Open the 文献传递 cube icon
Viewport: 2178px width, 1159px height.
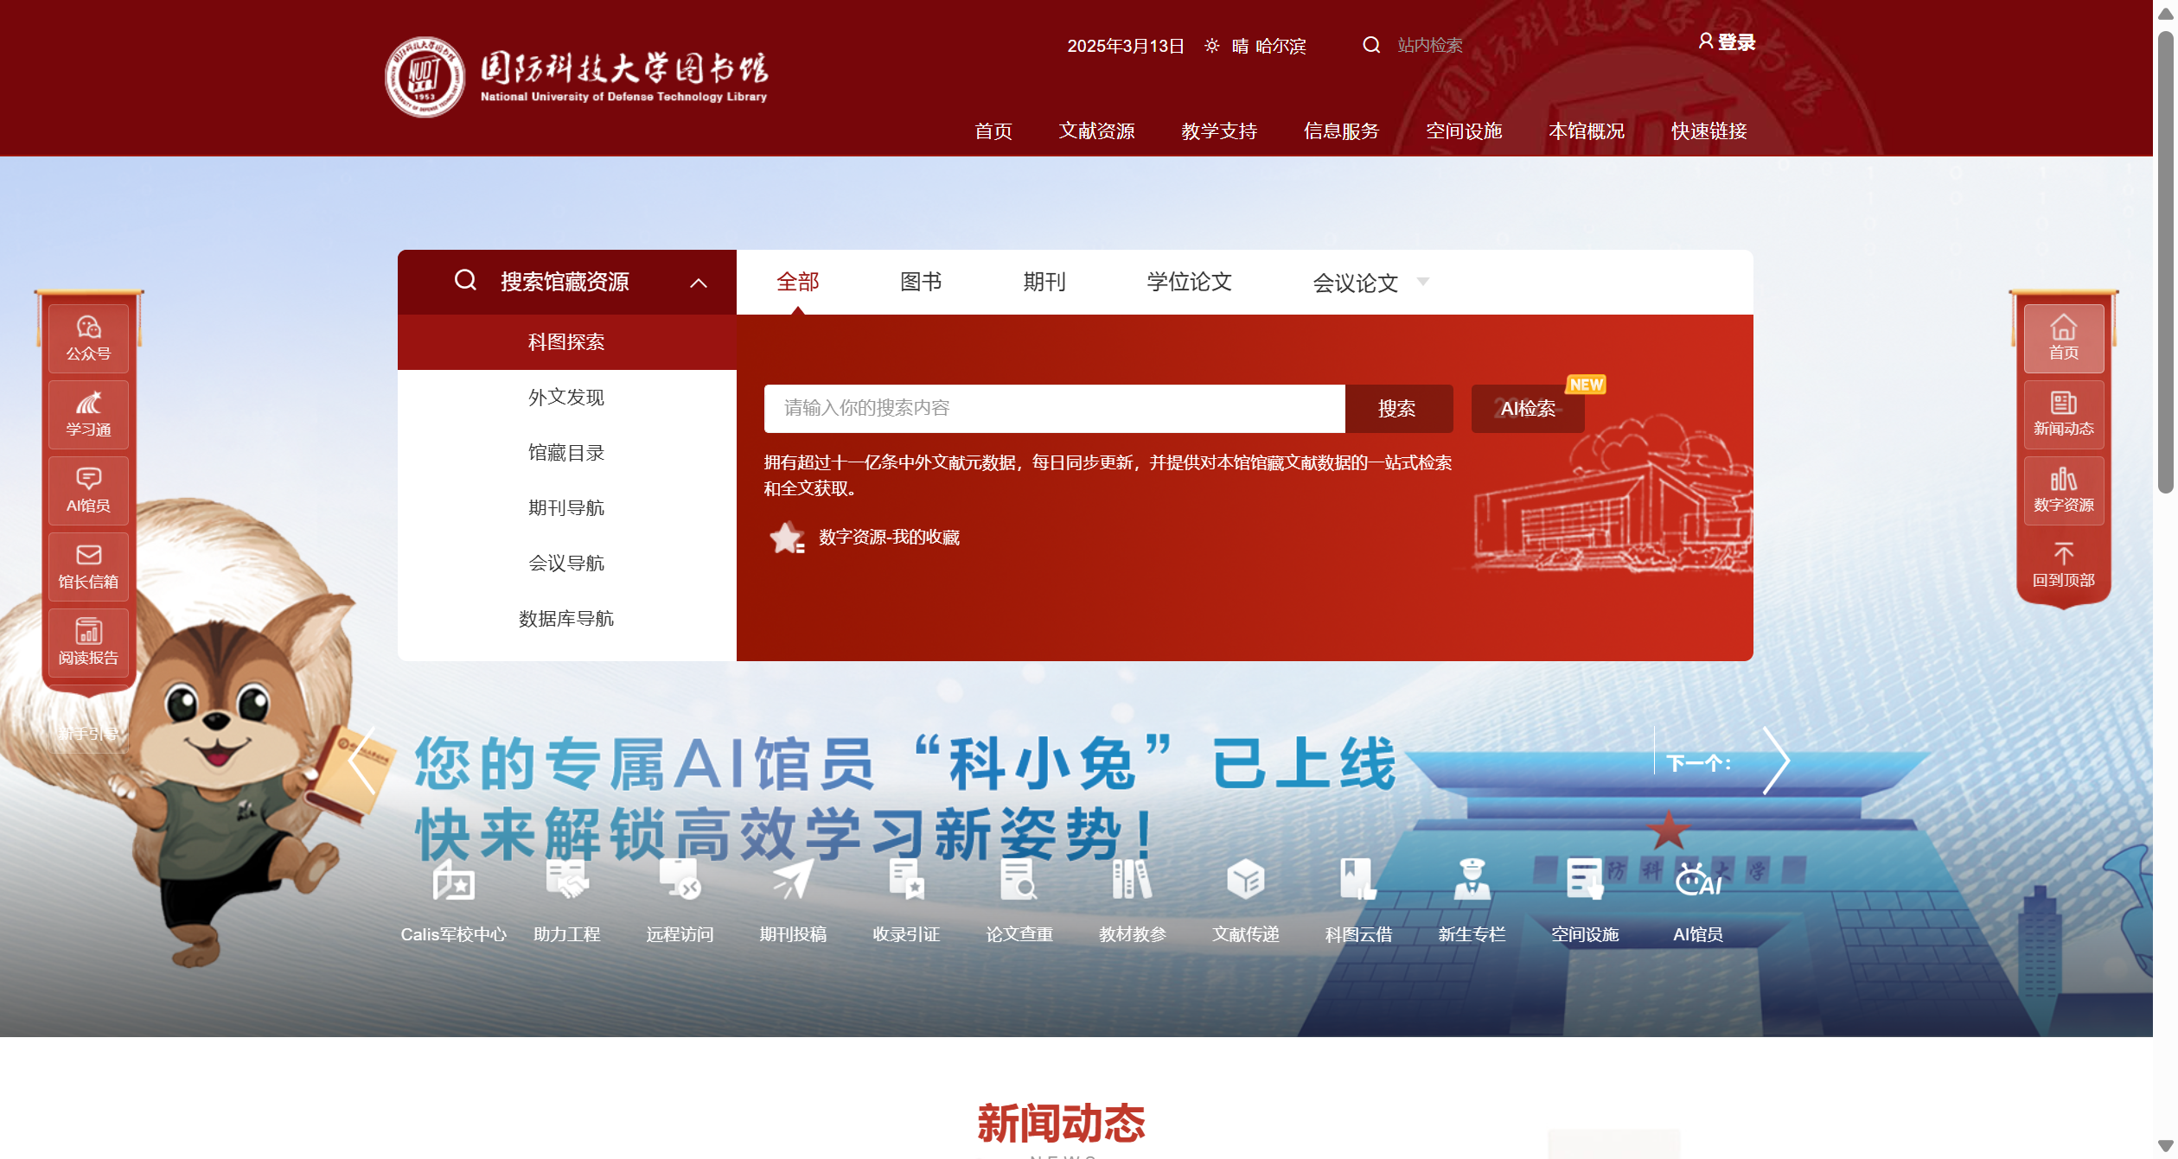point(1245,880)
